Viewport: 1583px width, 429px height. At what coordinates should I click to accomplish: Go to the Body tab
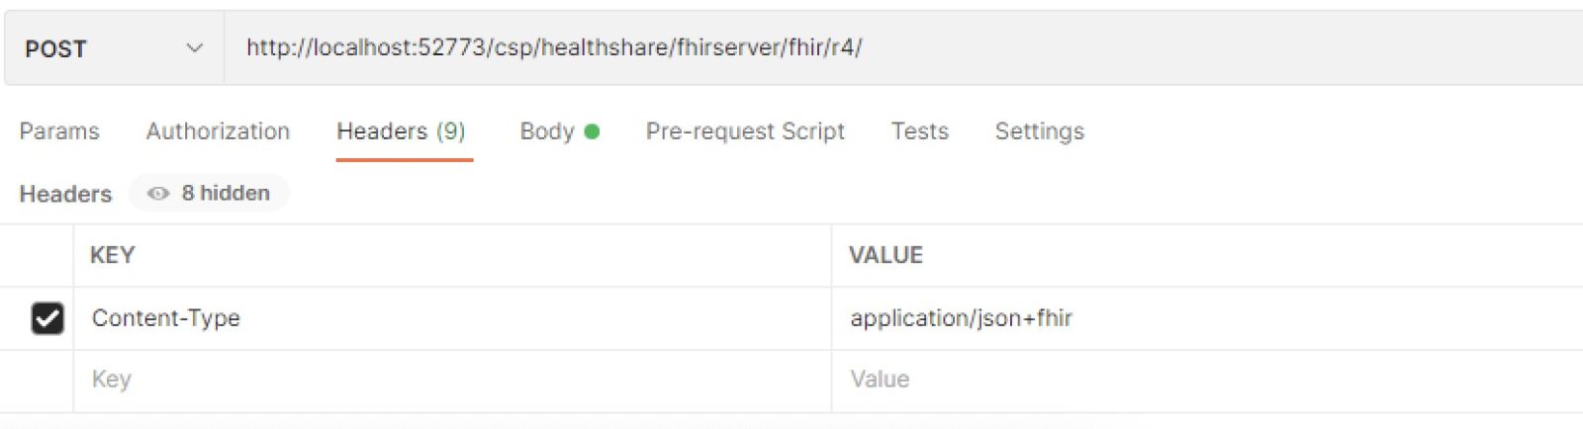547,131
